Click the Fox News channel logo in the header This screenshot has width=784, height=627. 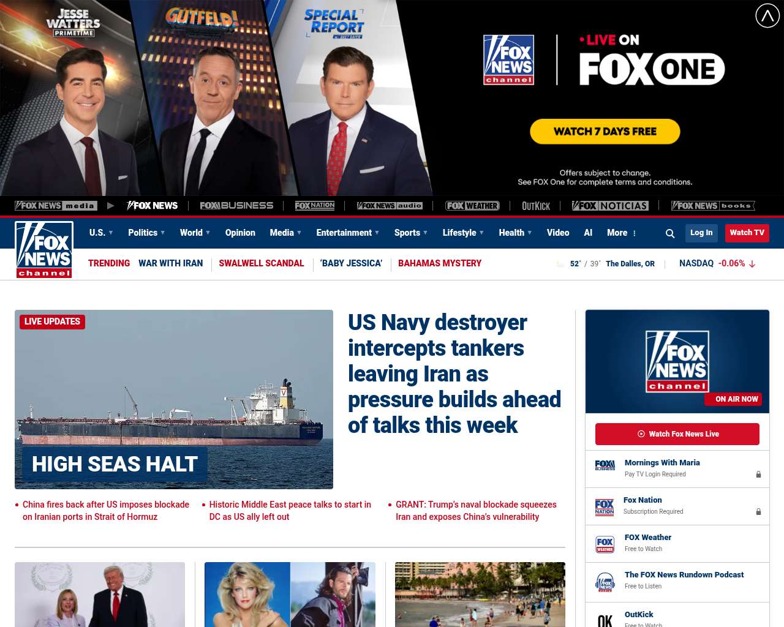(x=44, y=250)
